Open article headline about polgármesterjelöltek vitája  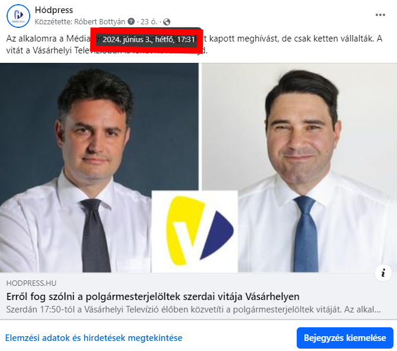(153, 296)
